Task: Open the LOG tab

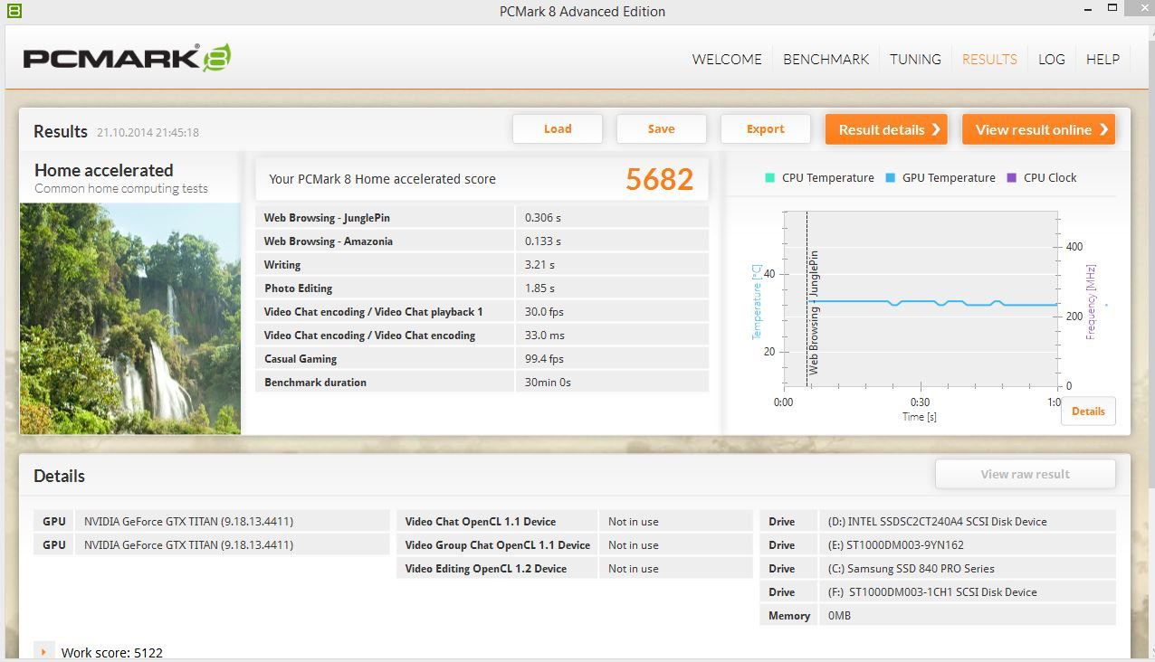Action: click(x=1052, y=59)
